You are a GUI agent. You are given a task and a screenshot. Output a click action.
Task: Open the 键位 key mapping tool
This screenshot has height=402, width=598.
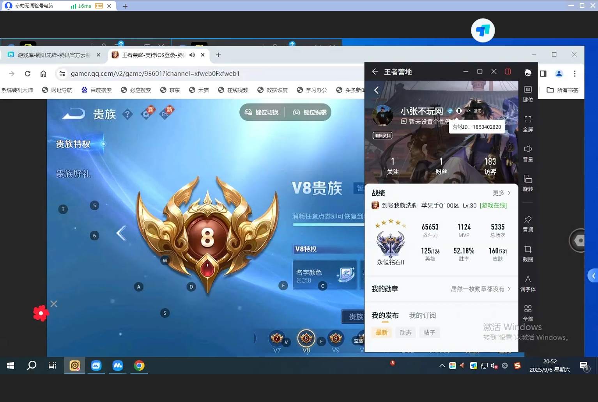(528, 94)
